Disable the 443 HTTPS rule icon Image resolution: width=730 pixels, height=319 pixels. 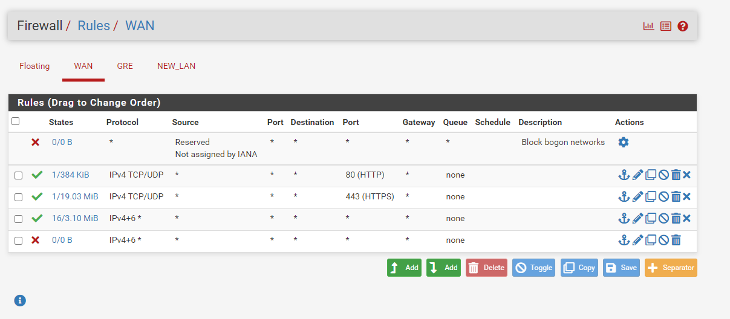663,197
